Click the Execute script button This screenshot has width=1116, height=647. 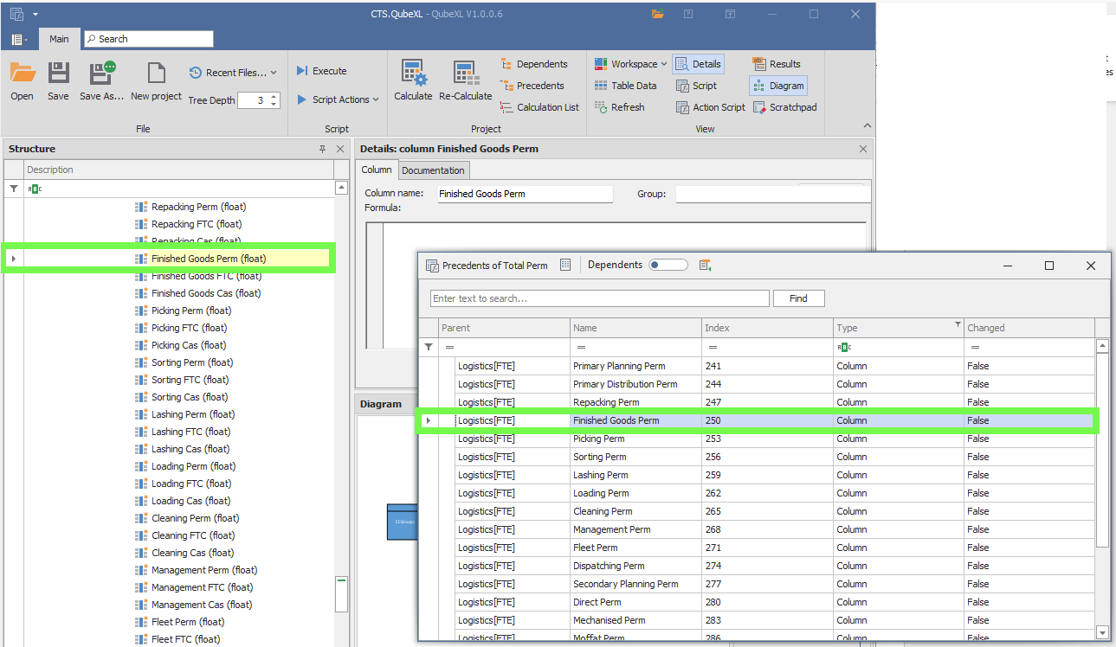[321, 71]
